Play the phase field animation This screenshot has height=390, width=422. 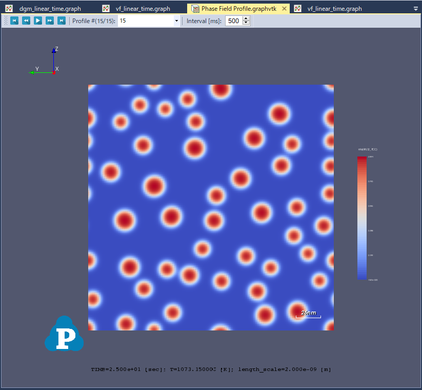[38, 21]
